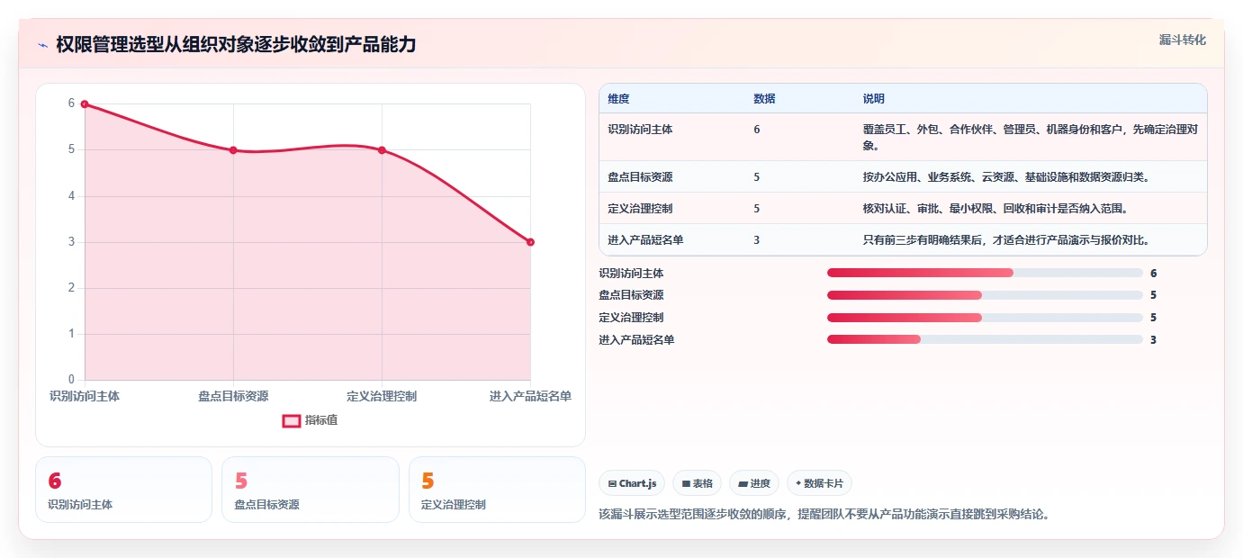
Task: Click the 定义治理控制 progress bar
Action: [x=985, y=318]
